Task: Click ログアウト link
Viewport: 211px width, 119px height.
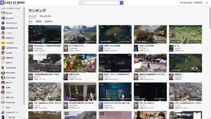Action: tap(198, 3)
